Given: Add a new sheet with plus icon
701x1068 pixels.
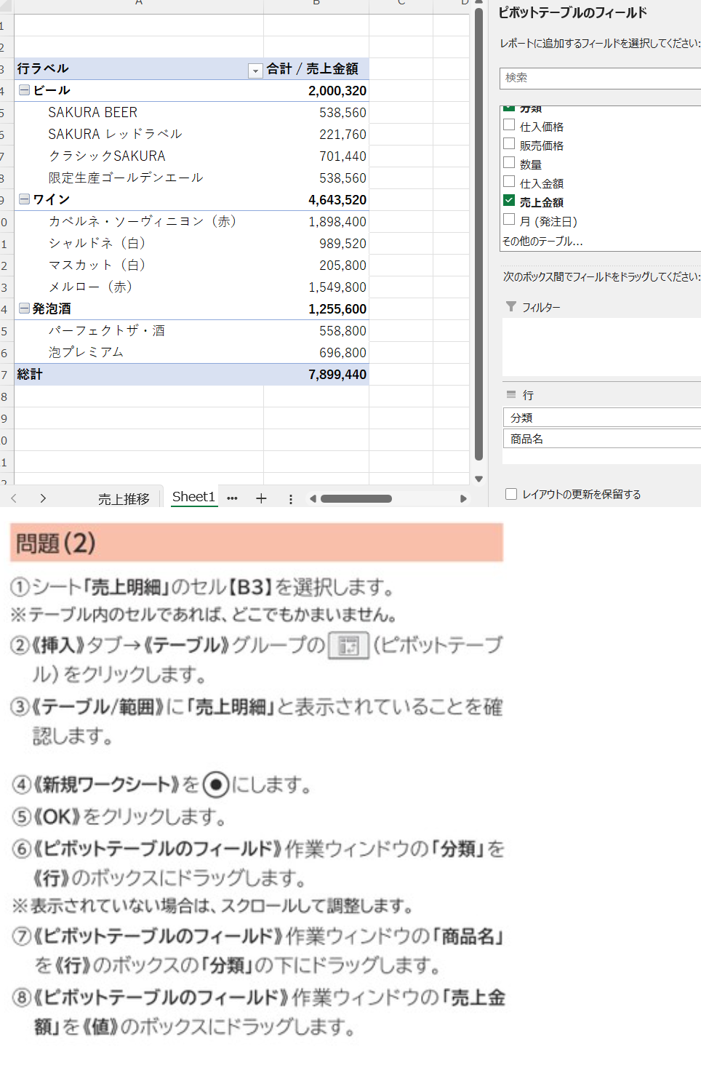Looking at the screenshot, I should pos(261,498).
